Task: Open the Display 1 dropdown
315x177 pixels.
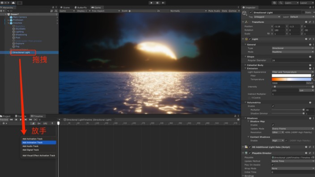Action: [84, 11]
